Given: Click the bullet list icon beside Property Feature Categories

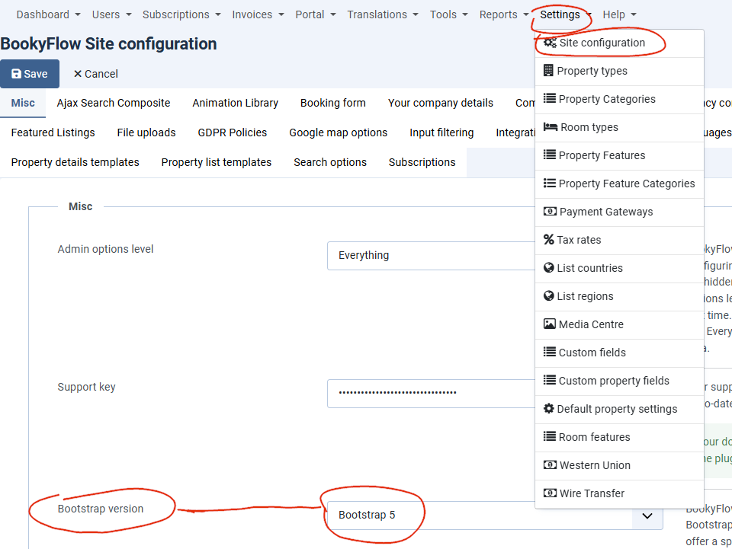Looking at the screenshot, I should (x=550, y=184).
